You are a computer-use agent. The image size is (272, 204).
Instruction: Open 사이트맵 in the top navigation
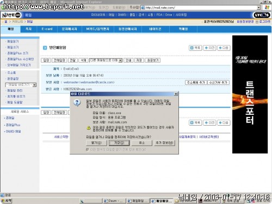pos(181,15)
